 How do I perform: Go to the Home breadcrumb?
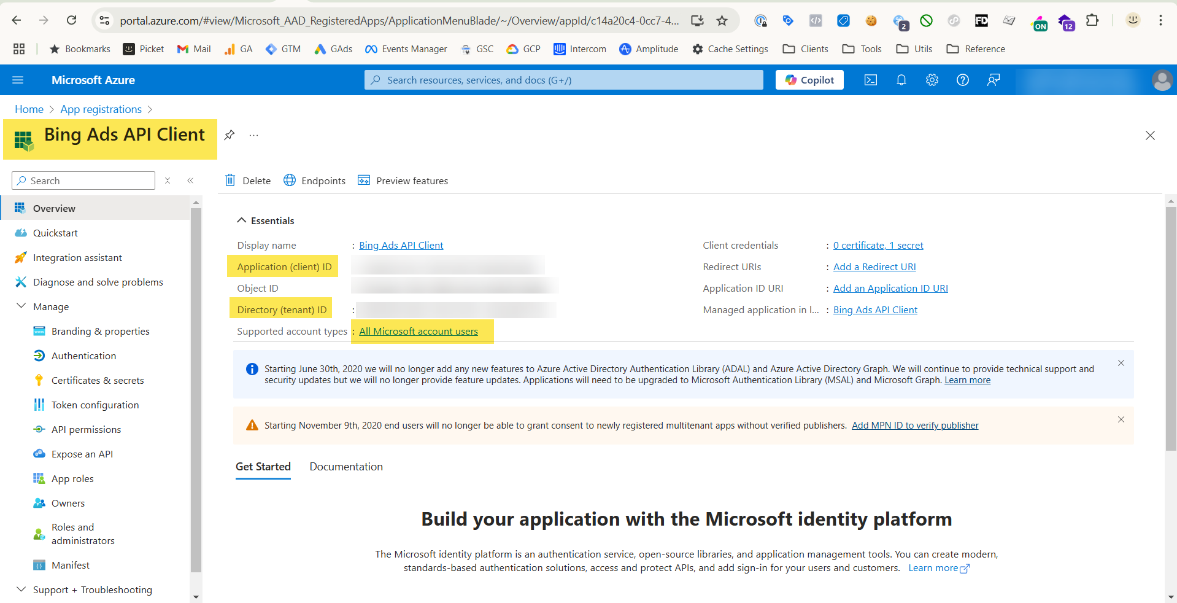coord(29,109)
